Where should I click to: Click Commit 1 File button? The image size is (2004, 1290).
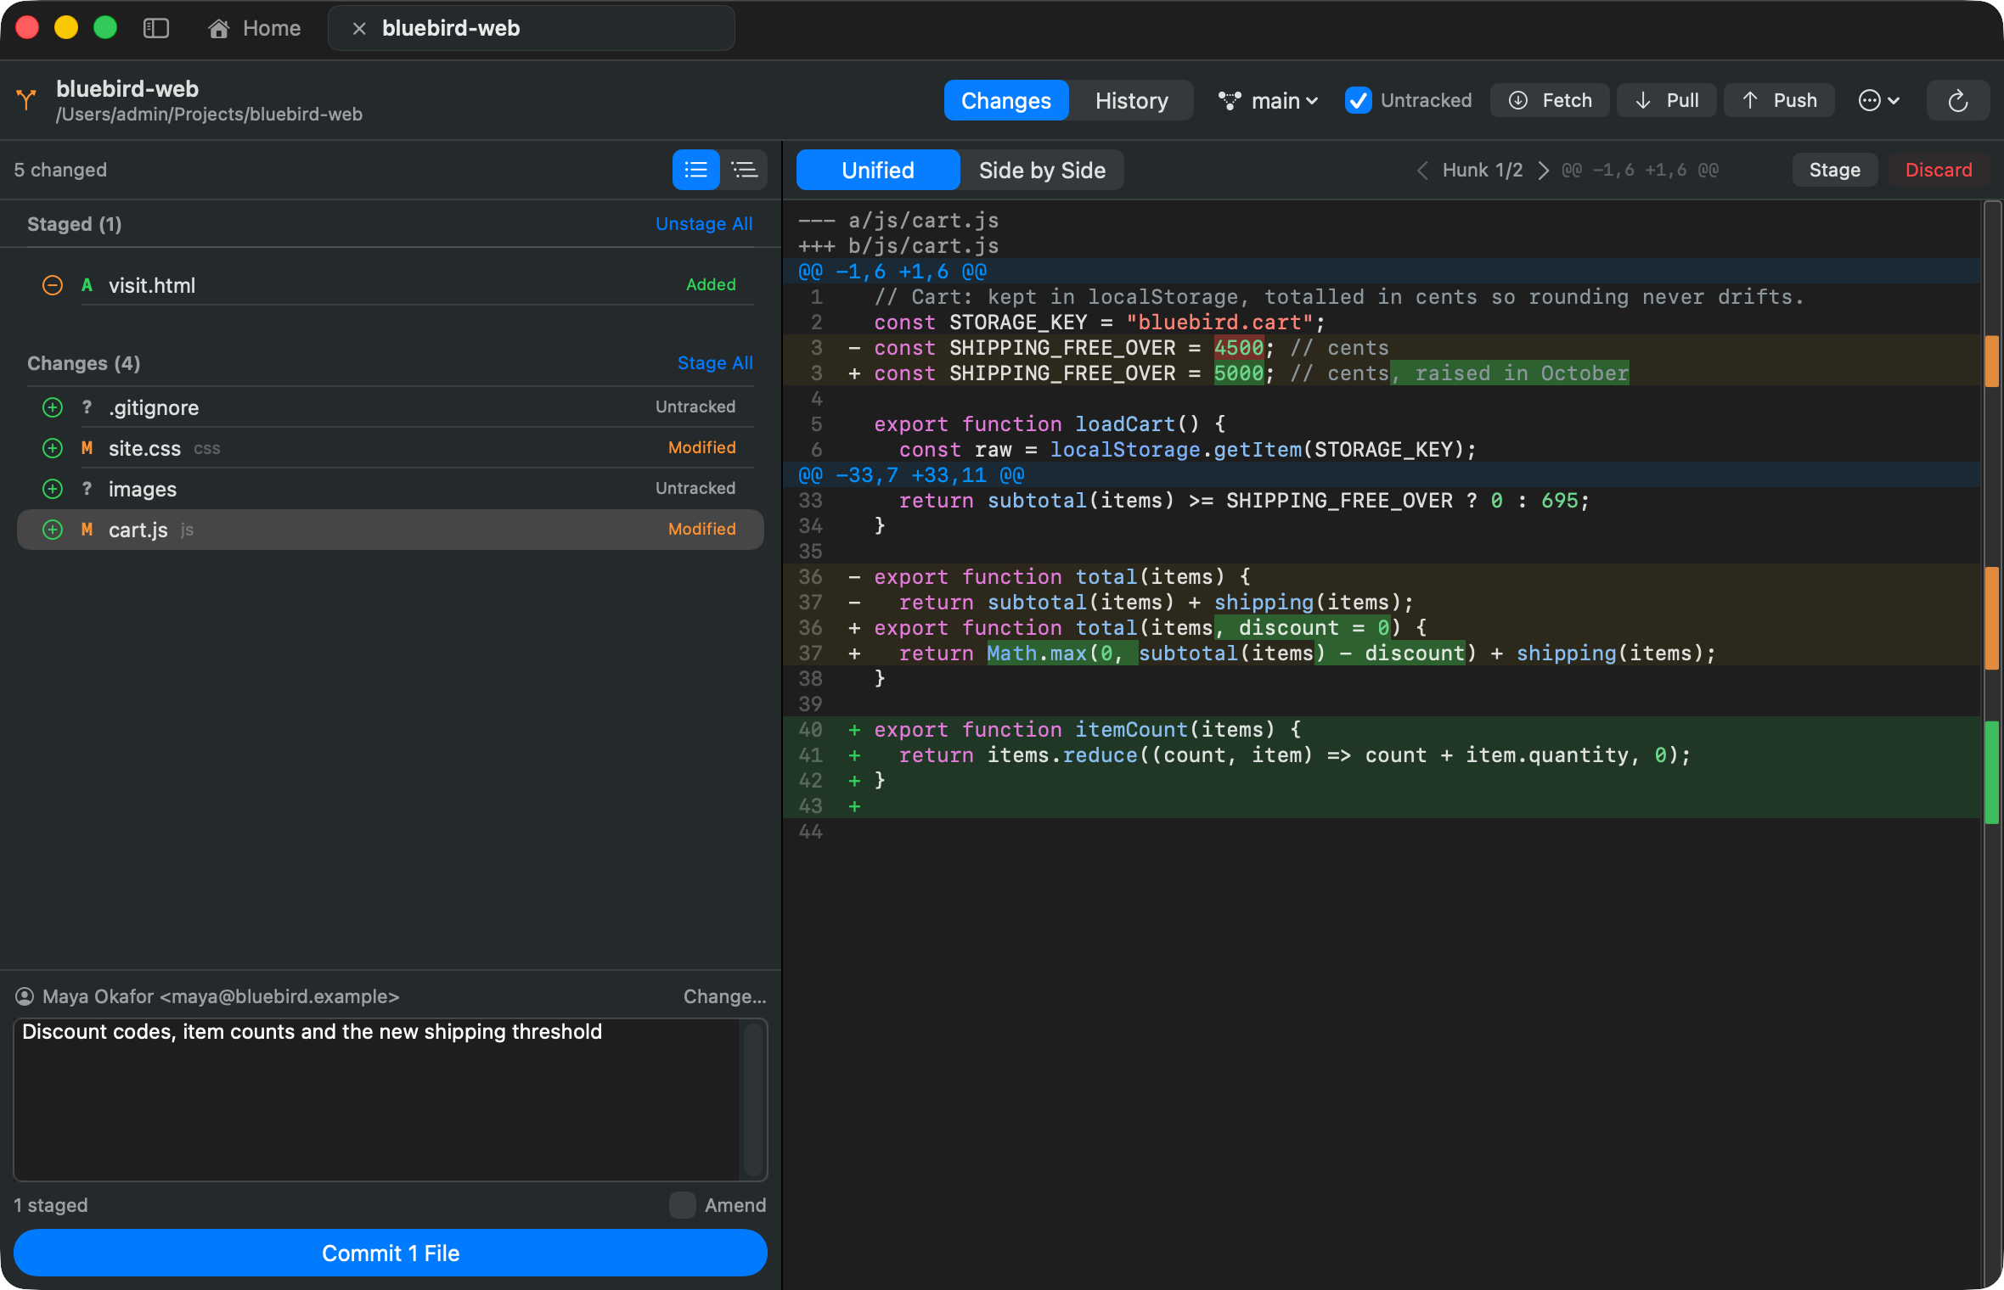[391, 1253]
